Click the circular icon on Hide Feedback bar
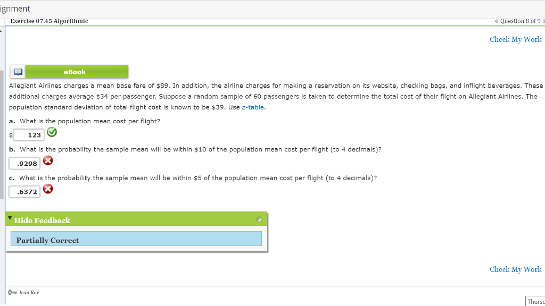 click(259, 219)
